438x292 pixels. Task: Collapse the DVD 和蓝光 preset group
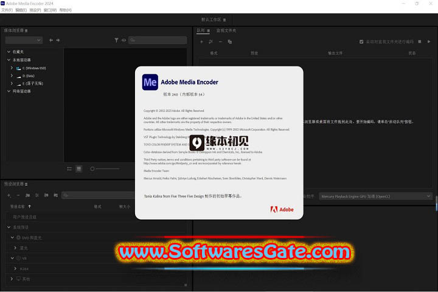pos(12,237)
